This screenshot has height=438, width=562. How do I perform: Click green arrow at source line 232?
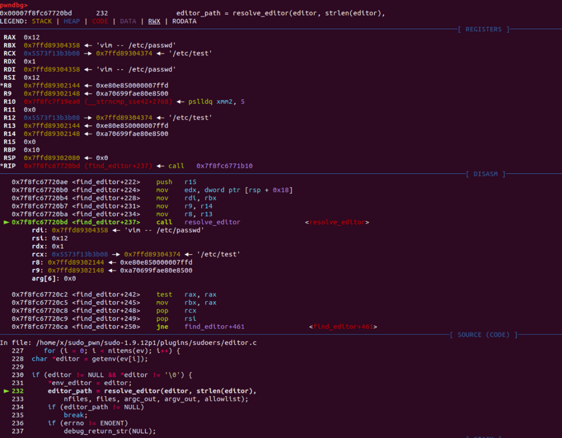click(6, 391)
